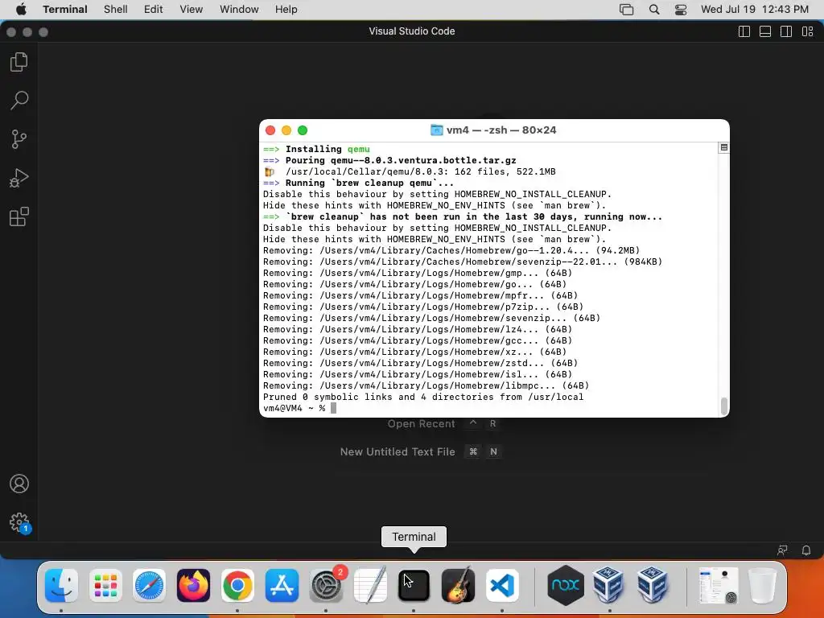This screenshot has width=824, height=618.
Task: Switch to Visual Studio Code in the Dock
Action: (502, 585)
